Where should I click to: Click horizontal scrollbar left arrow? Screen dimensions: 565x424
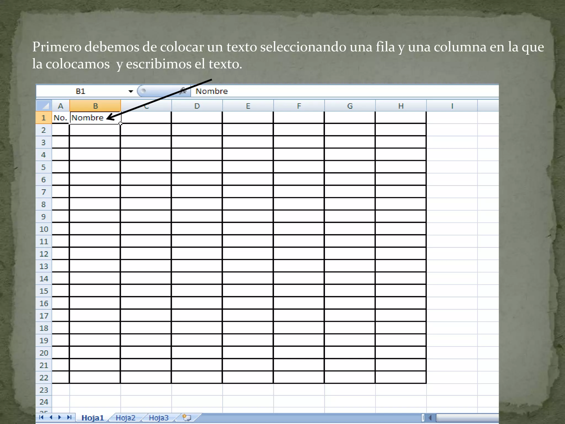click(430, 418)
